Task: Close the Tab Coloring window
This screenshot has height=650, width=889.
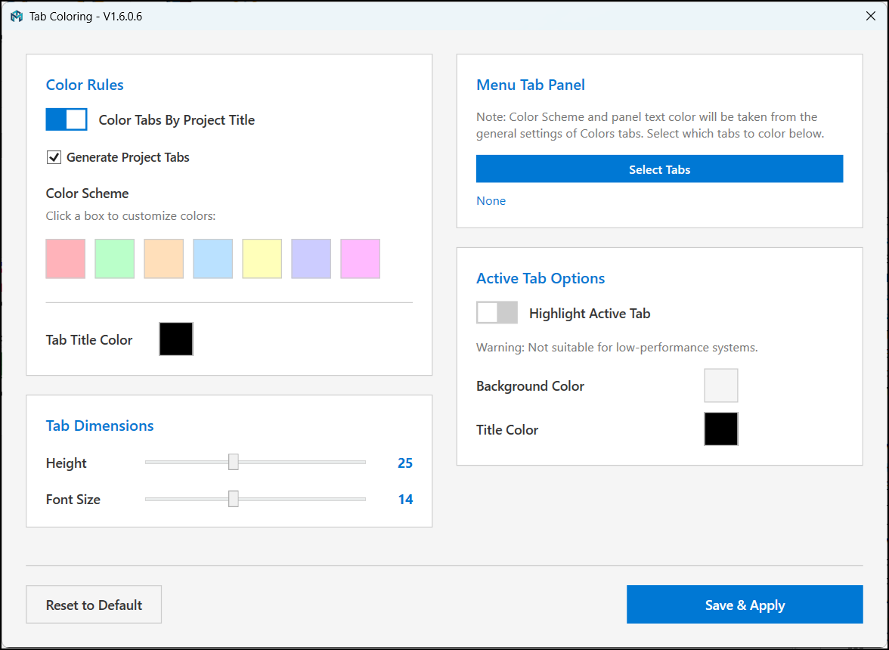Action: (871, 17)
